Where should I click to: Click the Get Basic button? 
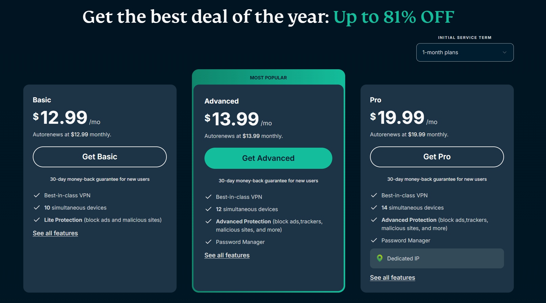click(x=99, y=157)
